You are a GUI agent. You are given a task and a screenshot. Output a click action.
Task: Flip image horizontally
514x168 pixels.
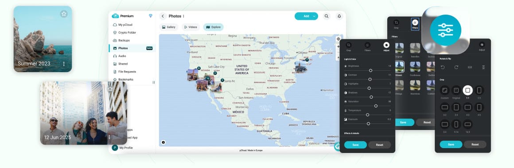470,67
